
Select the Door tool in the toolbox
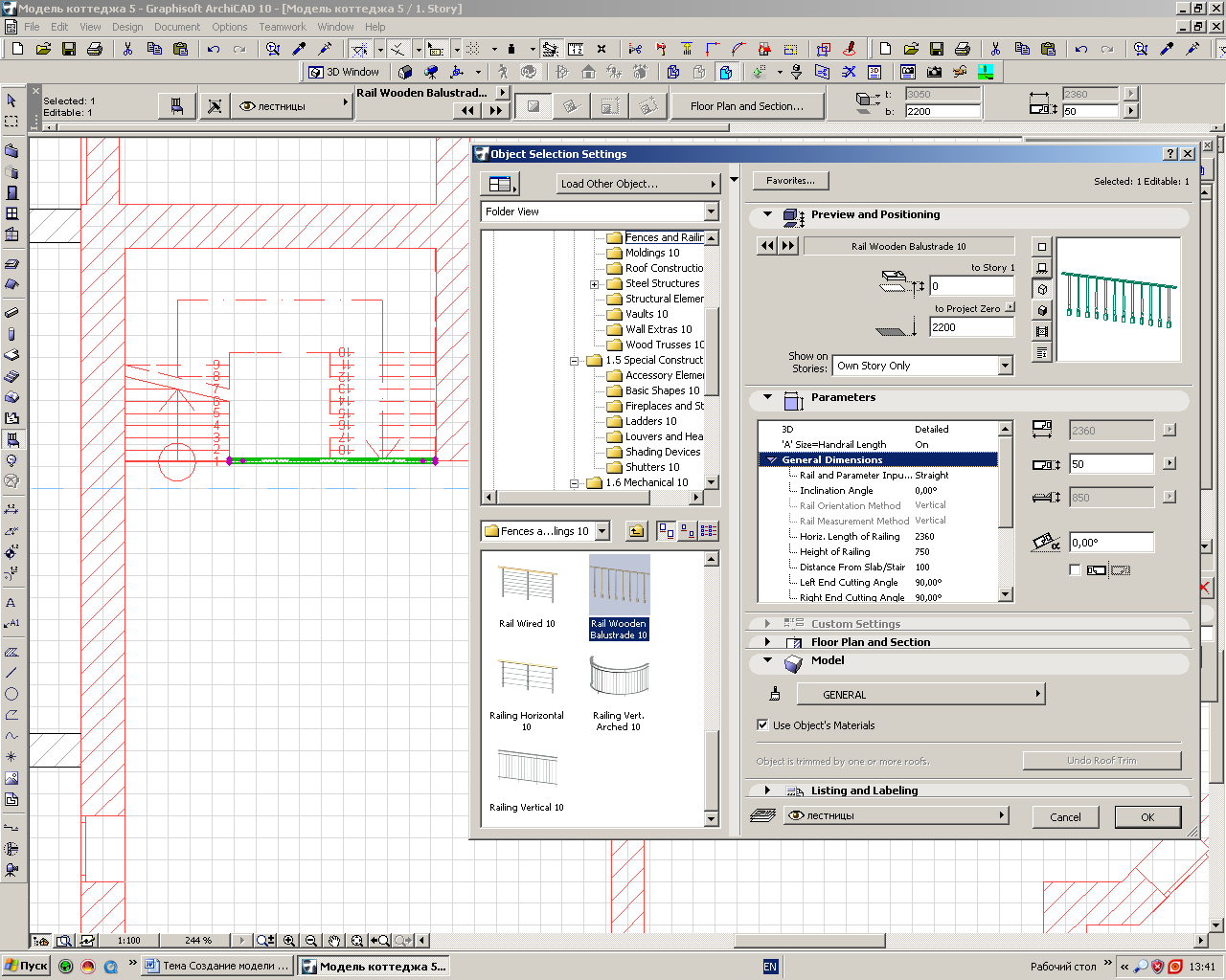(x=11, y=192)
